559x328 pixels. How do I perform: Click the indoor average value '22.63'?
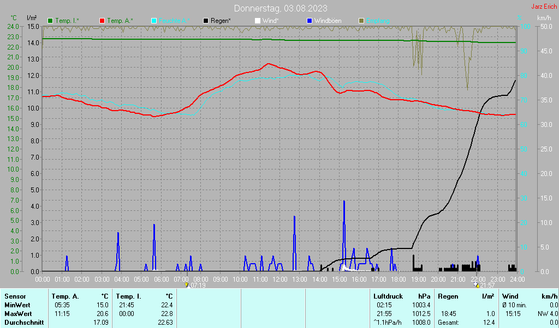165,323
